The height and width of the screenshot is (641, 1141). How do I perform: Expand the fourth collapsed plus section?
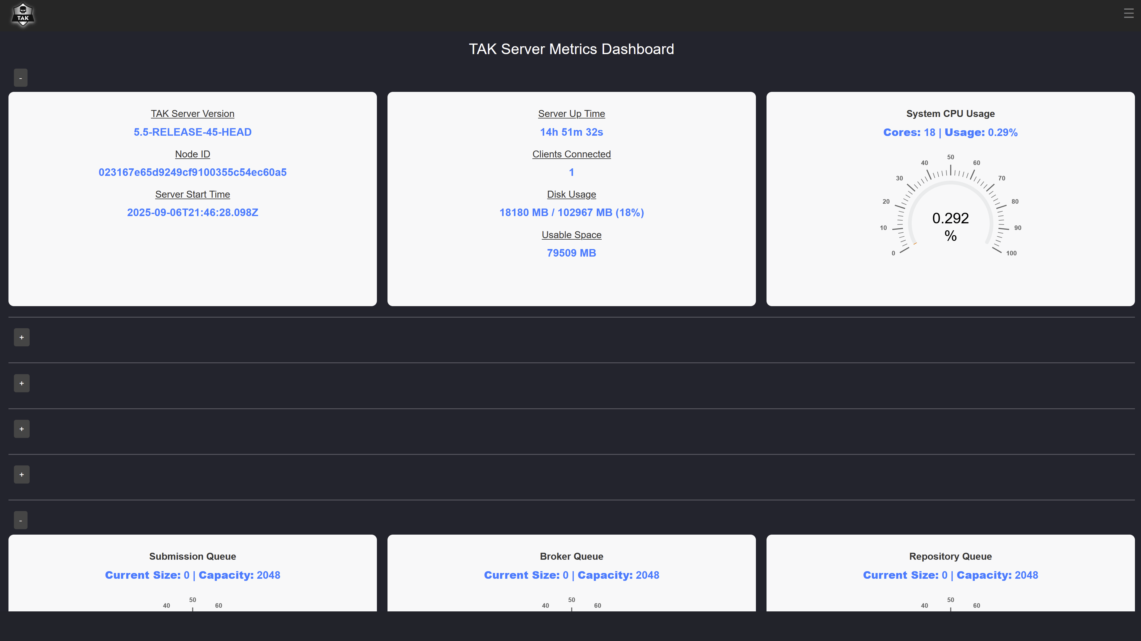click(21, 474)
